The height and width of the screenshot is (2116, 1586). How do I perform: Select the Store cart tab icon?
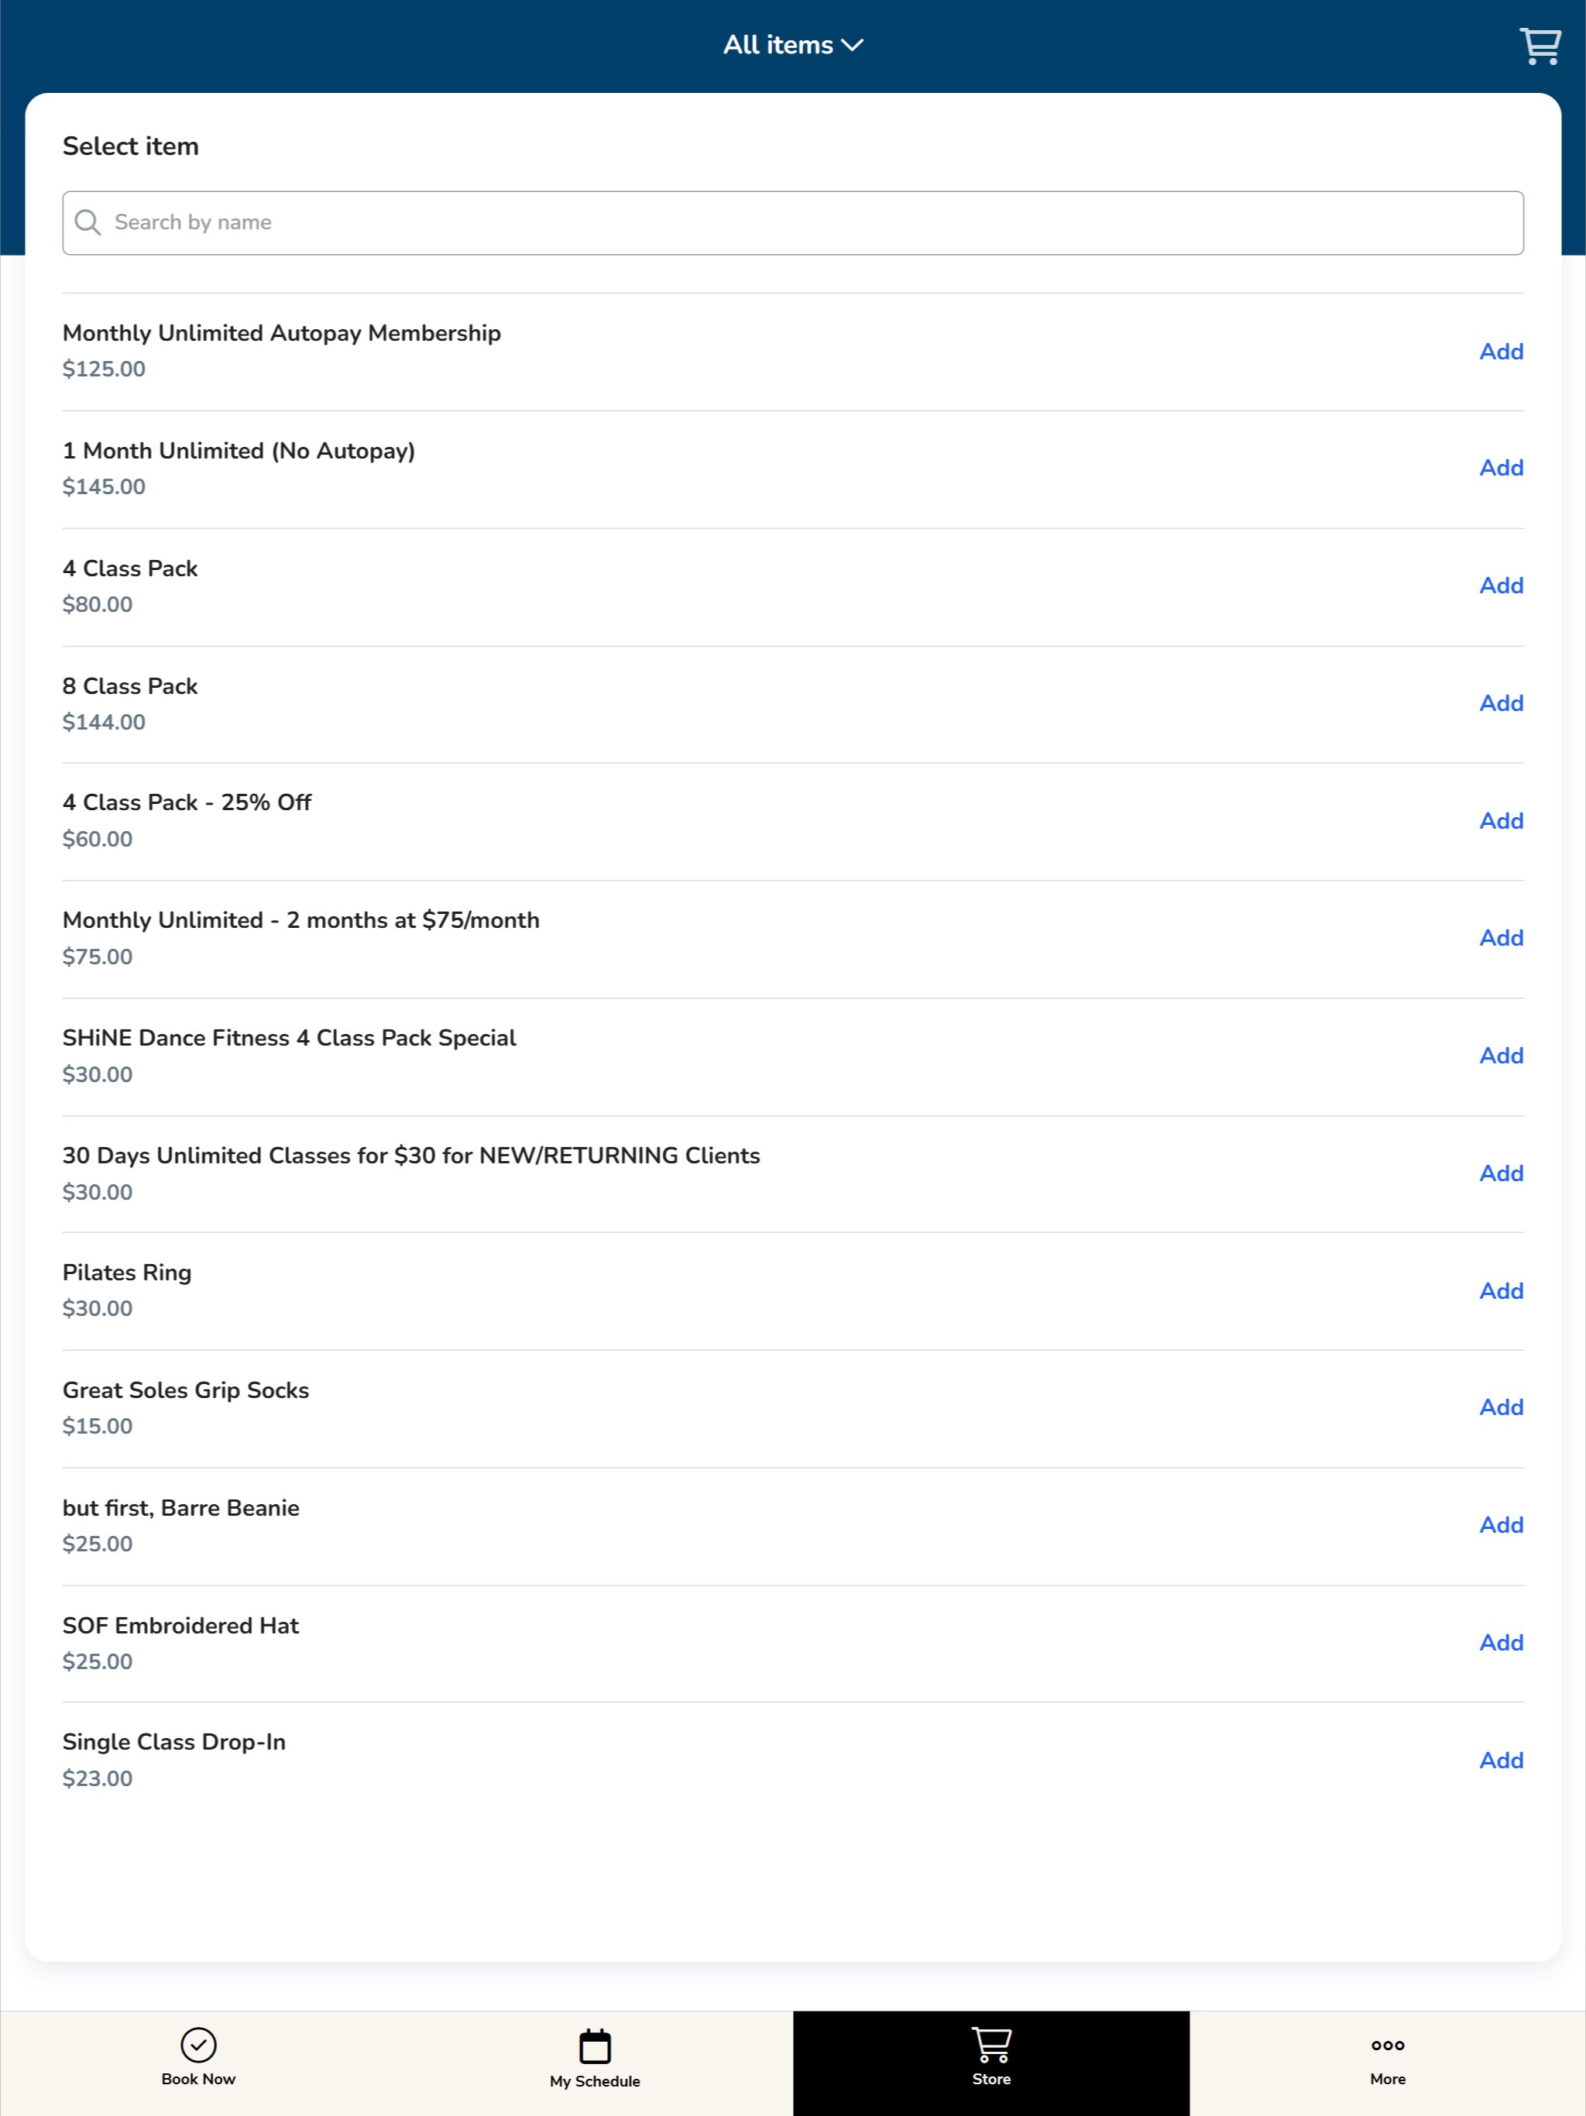tap(991, 2044)
